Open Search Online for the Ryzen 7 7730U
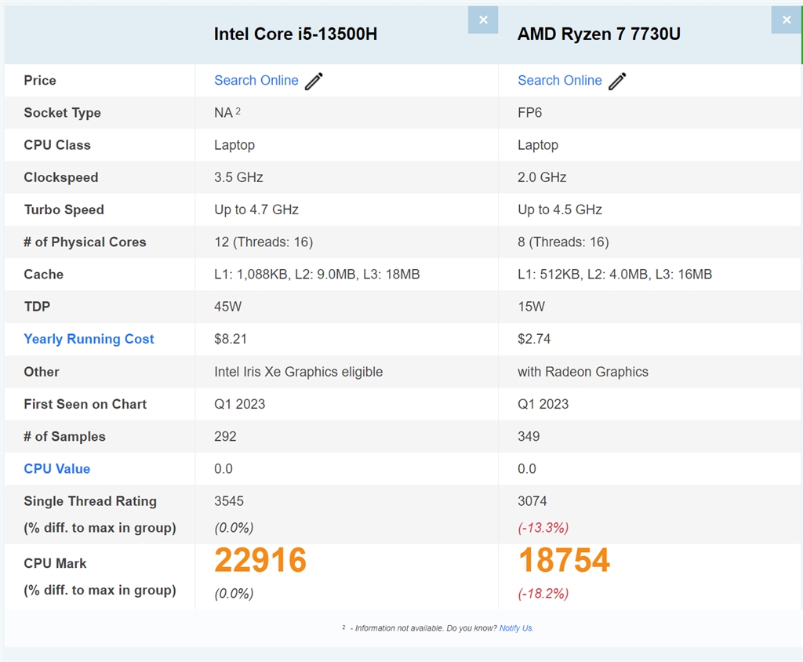This screenshot has width=803, height=662. pyautogui.click(x=560, y=81)
